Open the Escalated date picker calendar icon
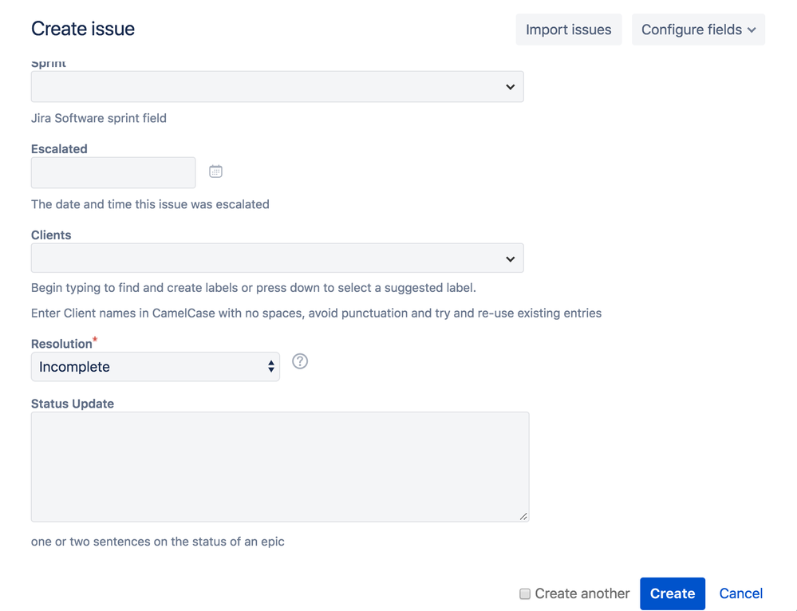The width and height of the screenshot is (797, 611). pyautogui.click(x=215, y=171)
